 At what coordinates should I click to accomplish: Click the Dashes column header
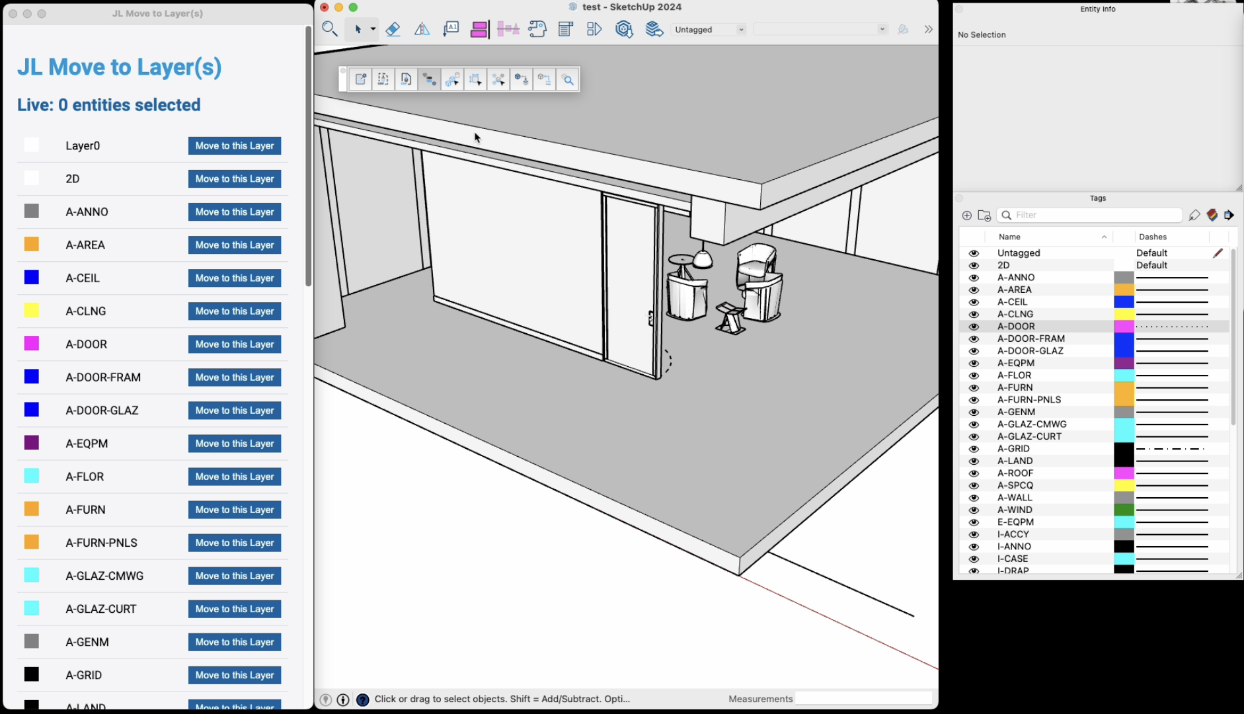coord(1153,237)
